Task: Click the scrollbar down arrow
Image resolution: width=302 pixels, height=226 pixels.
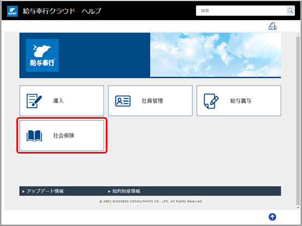Action: coord(298,207)
